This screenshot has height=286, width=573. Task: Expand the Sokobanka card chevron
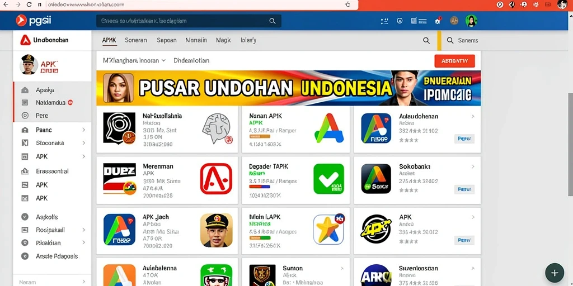coord(473,166)
